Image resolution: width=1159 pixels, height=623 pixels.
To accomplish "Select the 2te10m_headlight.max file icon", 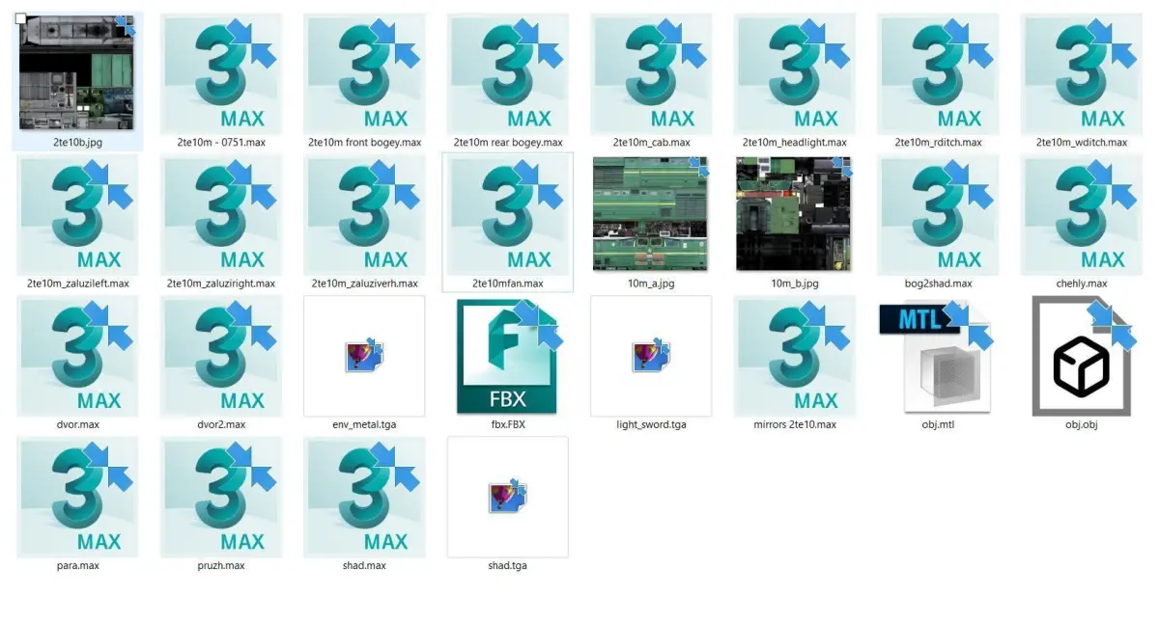I will [x=795, y=74].
